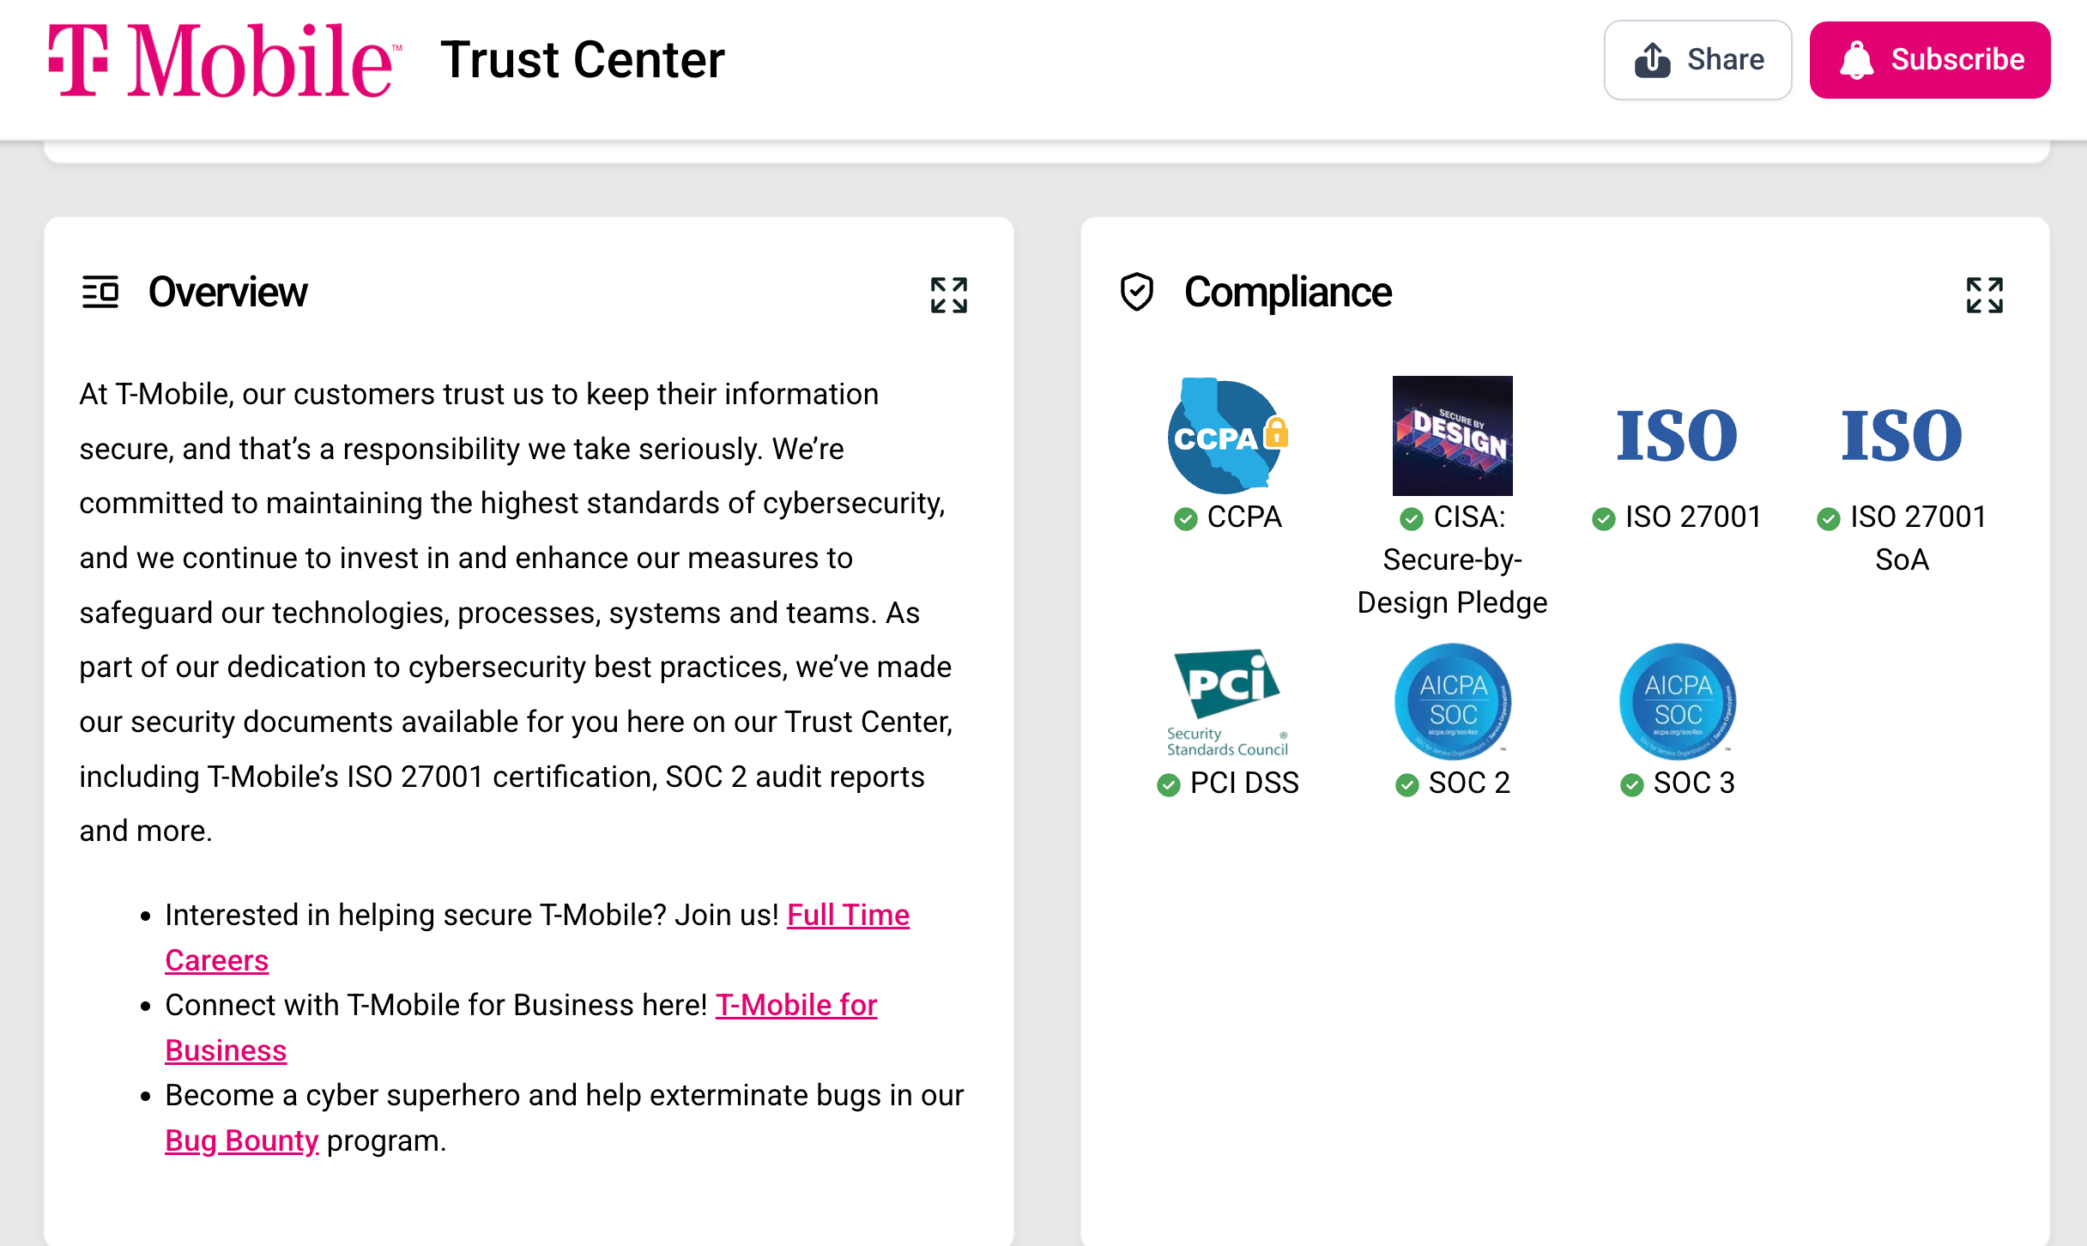2087x1246 pixels.
Task: Click the Trust Center title
Action: (x=583, y=60)
